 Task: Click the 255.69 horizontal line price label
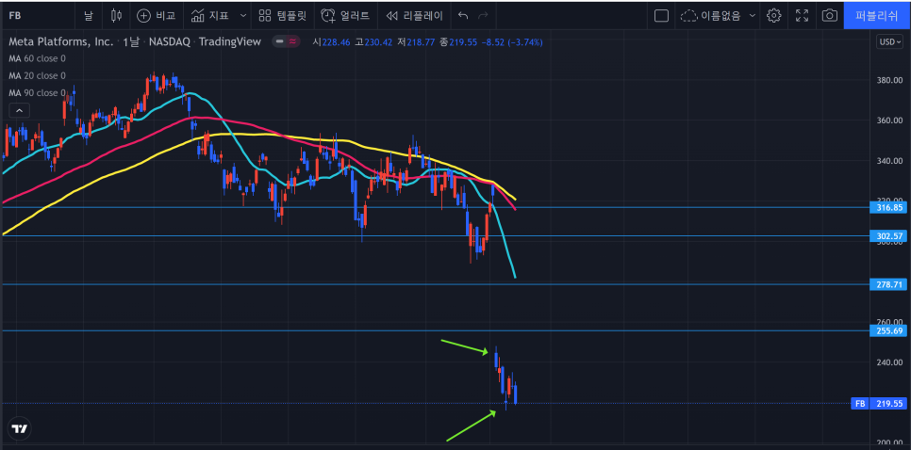pos(887,330)
